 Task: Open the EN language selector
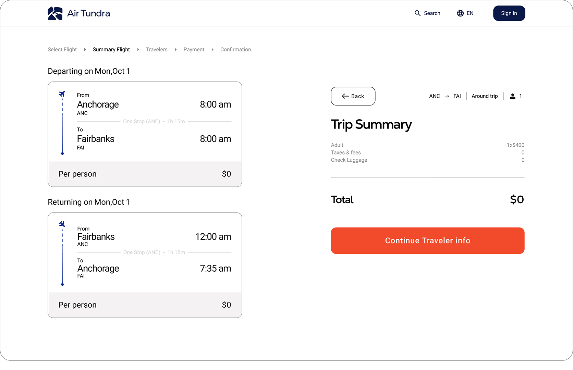coord(470,13)
